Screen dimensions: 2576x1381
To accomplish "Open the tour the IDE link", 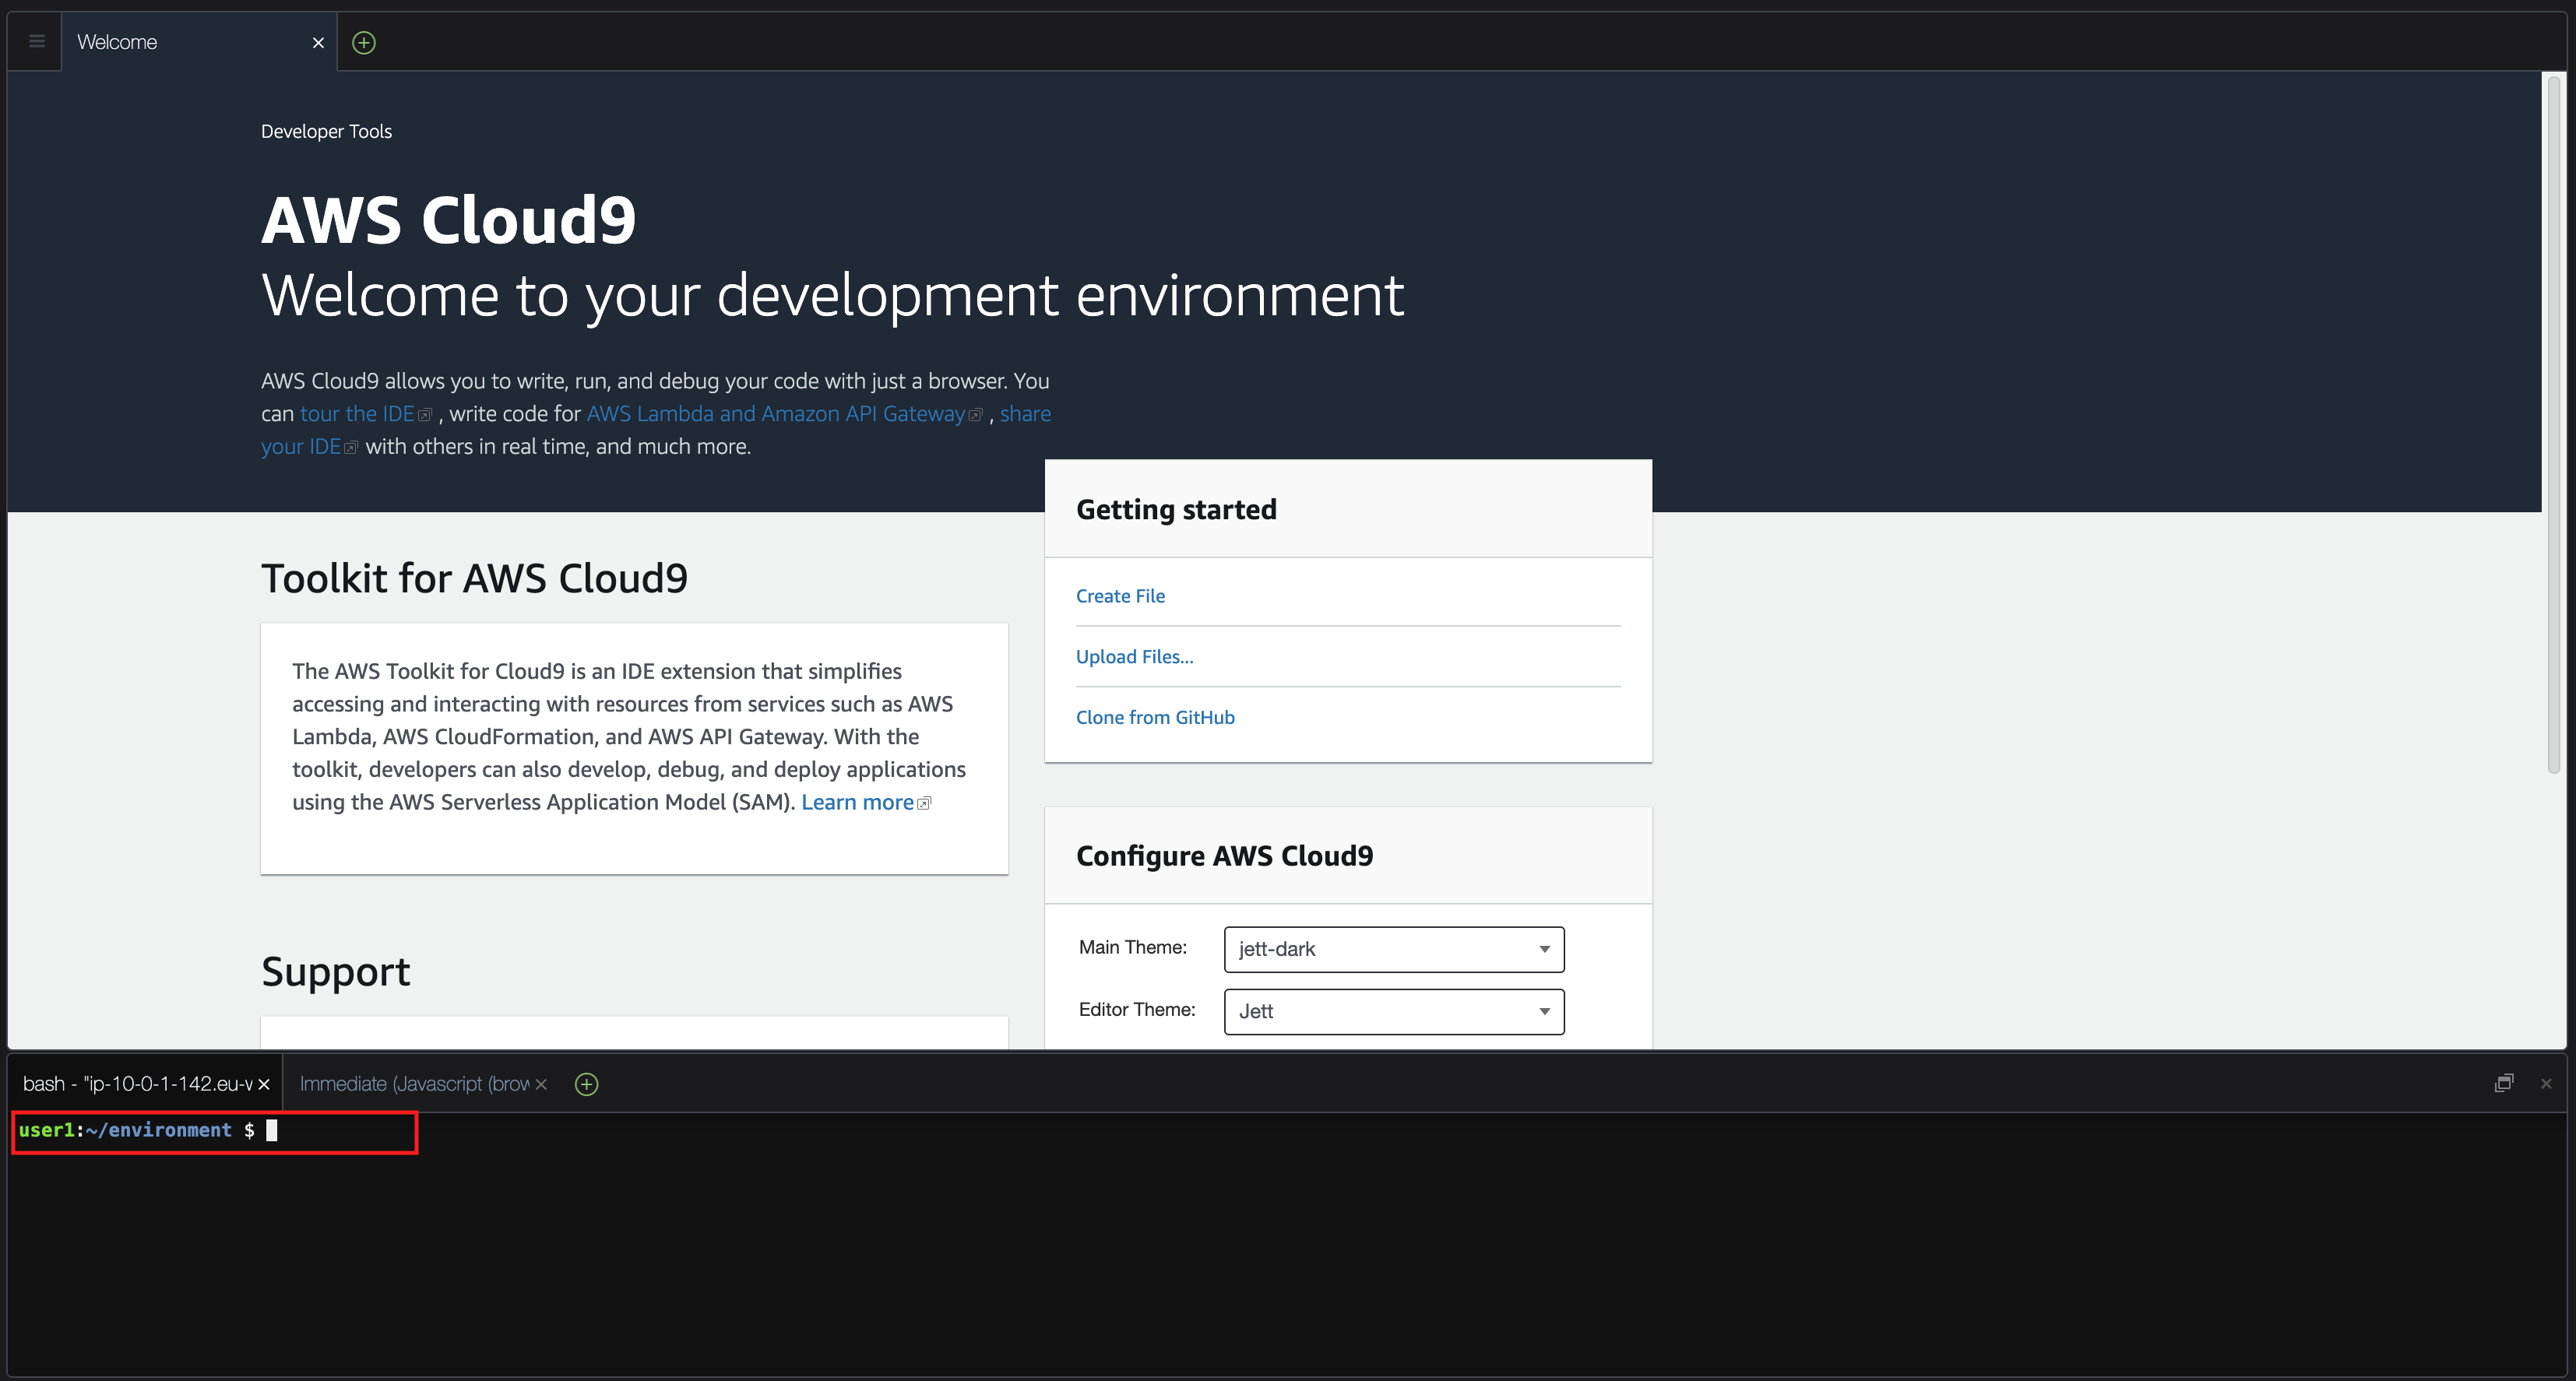I will (x=357, y=414).
